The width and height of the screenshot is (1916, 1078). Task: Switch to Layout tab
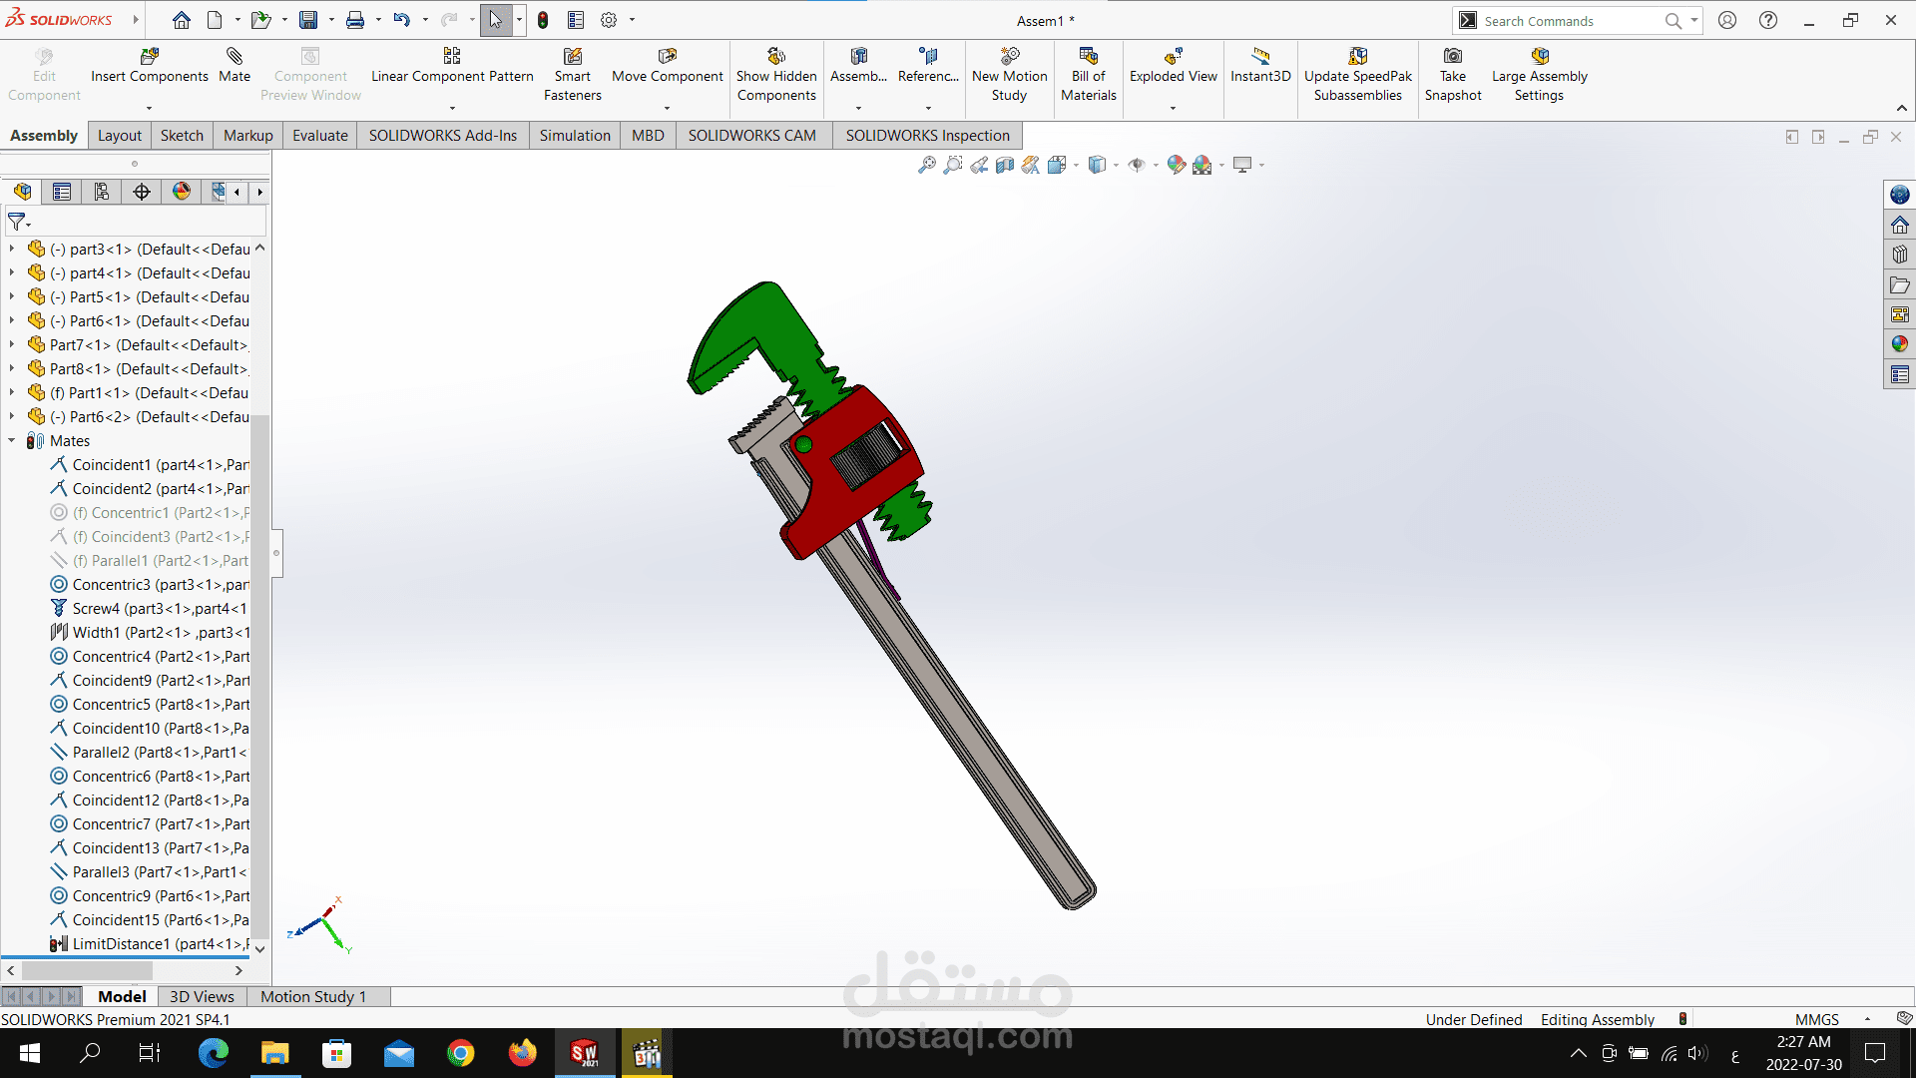click(x=120, y=136)
